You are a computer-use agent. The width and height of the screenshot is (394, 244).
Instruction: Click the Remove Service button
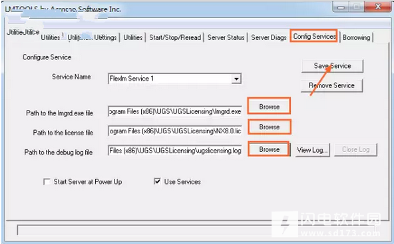coord(331,85)
